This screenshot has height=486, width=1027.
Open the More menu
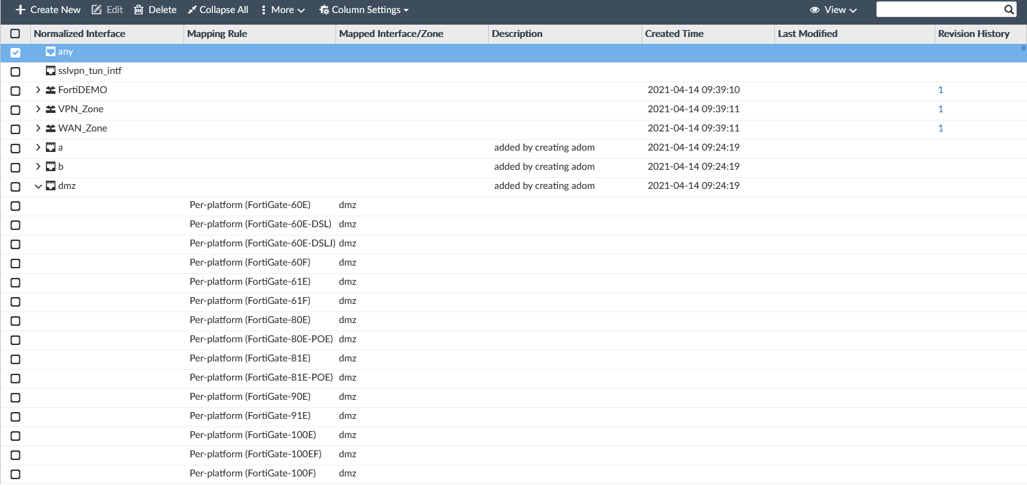[x=281, y=10]
